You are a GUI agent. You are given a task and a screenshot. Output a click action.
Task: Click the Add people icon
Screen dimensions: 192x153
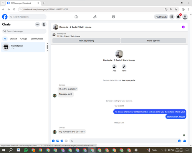click(x=114, y=67)
